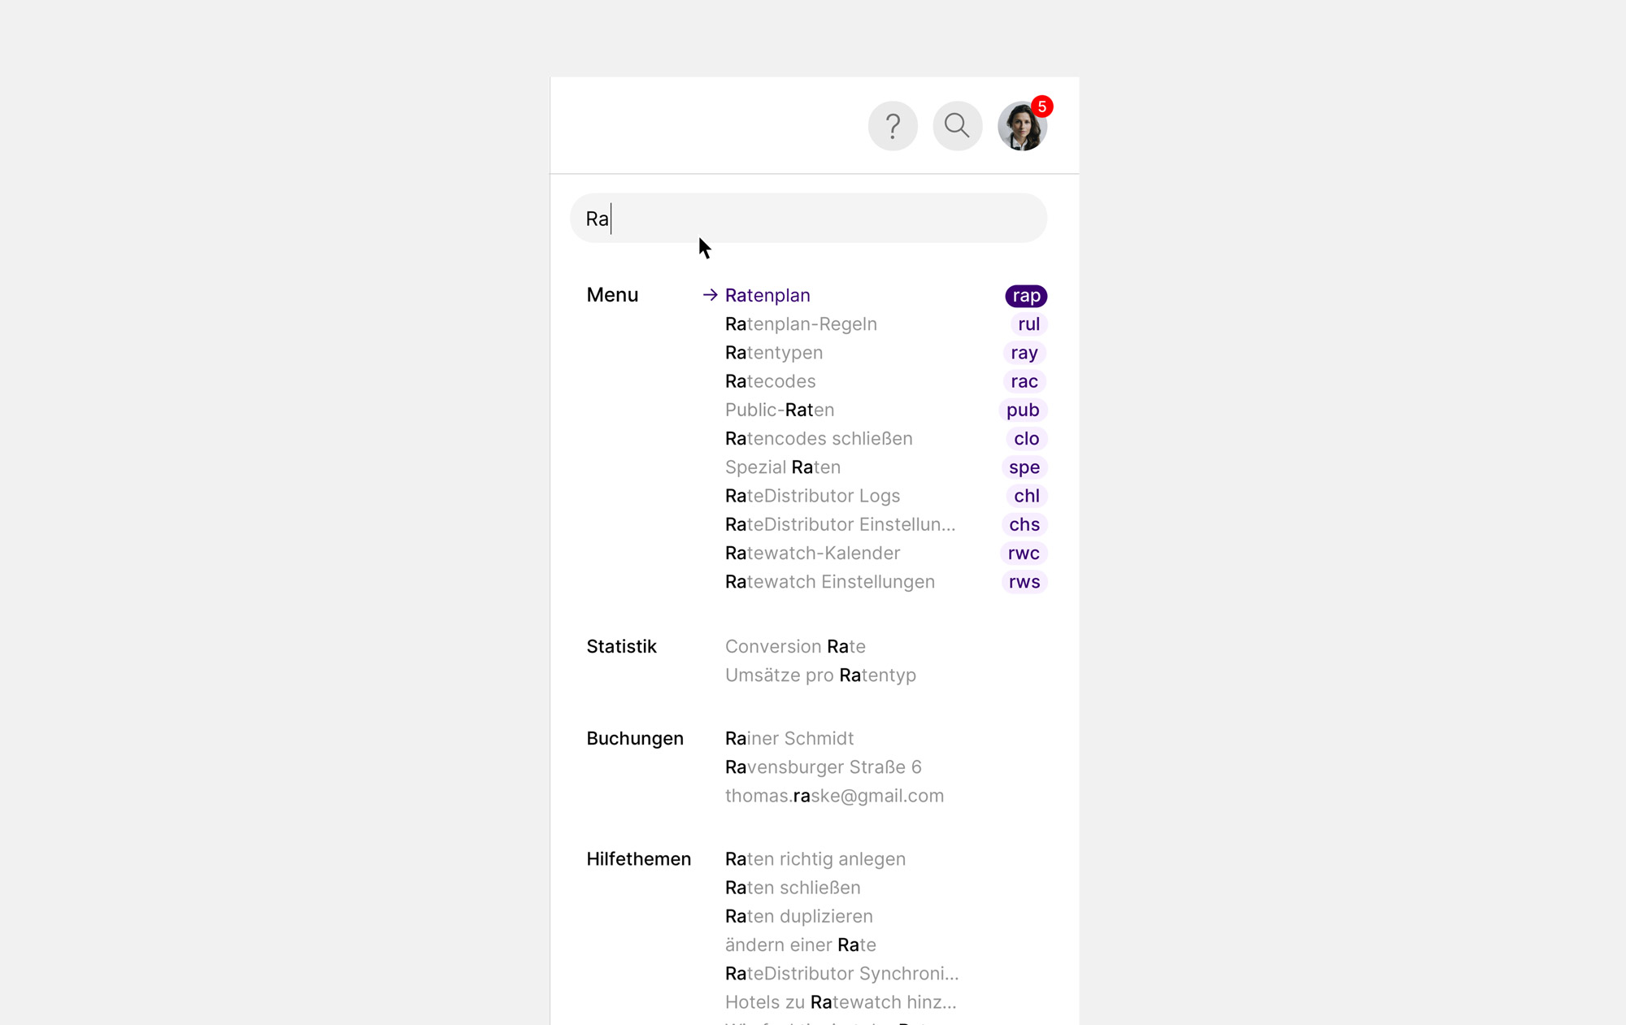The image size is (1626, 1025).
Task: Open help topic 'Raten richtig anlegen'
Action: (815, 859)
